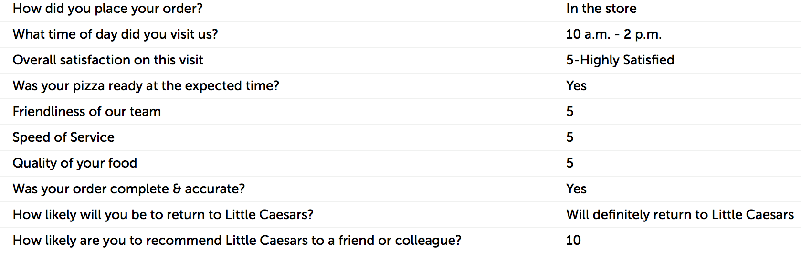Click the recommend to a friend or colleague question
This screenshot has height=253, width=801.
pos(237,241)
